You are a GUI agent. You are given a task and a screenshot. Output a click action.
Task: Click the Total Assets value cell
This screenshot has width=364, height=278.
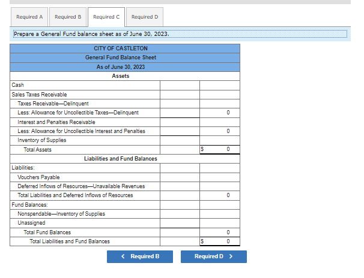220,150
